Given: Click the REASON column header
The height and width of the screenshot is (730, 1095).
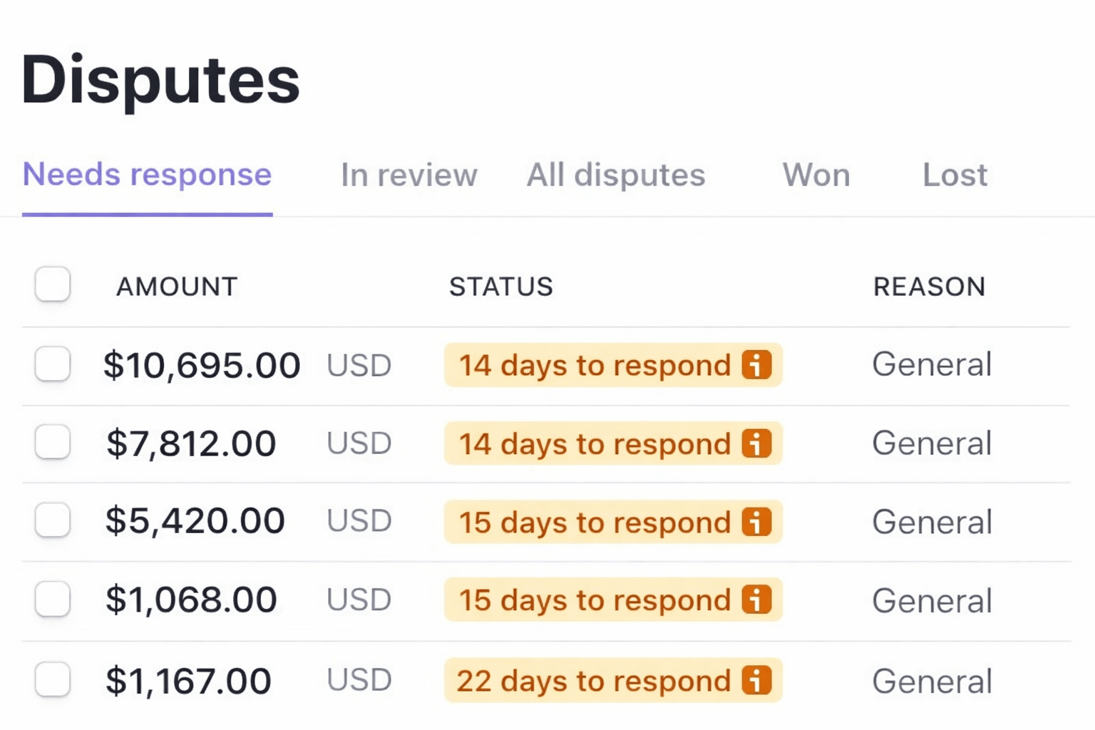Looking at the screenshot, I should pos(930,287).
